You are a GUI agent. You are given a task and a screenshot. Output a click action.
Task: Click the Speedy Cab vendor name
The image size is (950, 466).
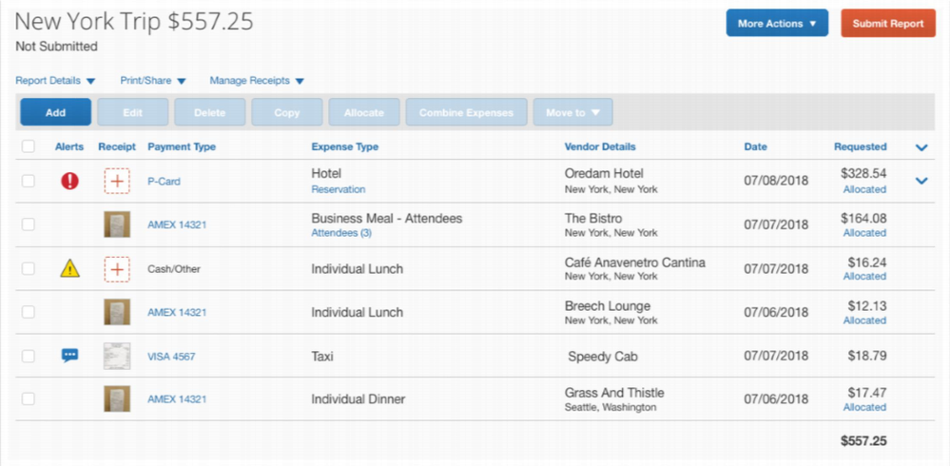click(602, 357)
